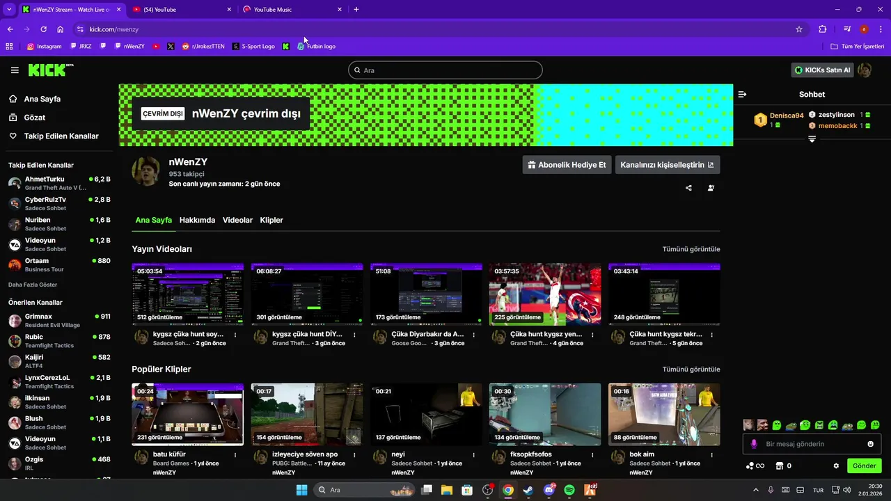Open the Futbin logo bookmark

316,47
